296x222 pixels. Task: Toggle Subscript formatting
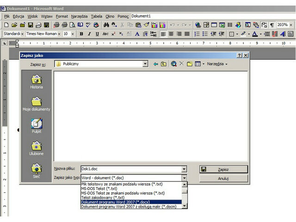121,34
